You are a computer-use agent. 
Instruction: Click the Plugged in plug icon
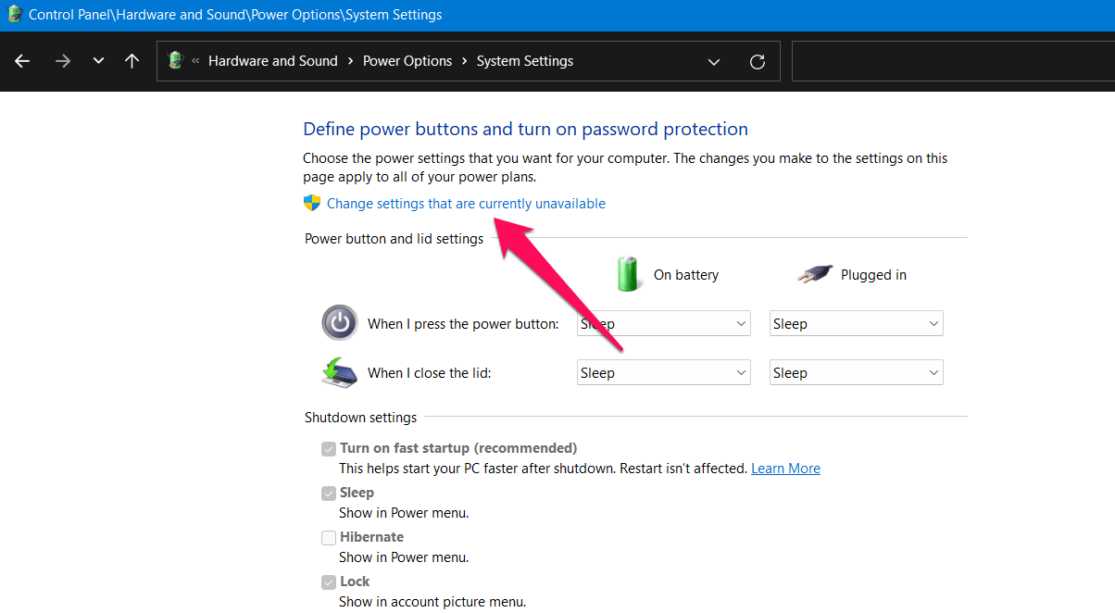tap(815, 274)
